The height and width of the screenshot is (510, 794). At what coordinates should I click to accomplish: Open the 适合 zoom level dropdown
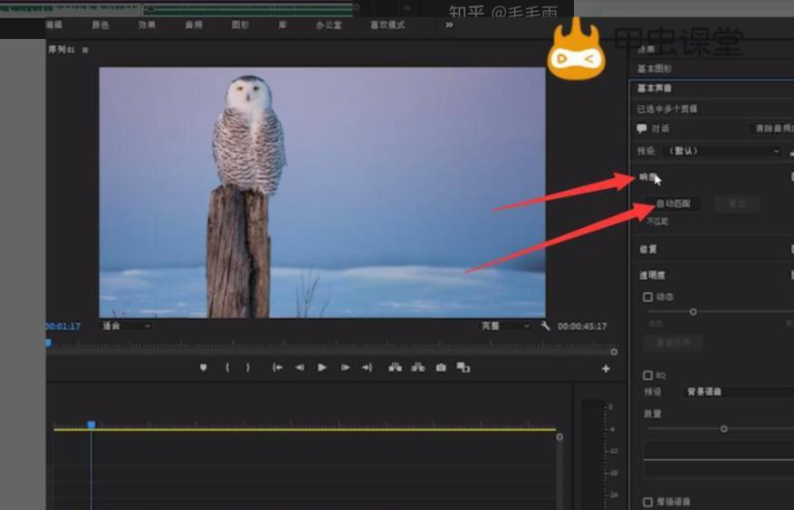[126, 326]
